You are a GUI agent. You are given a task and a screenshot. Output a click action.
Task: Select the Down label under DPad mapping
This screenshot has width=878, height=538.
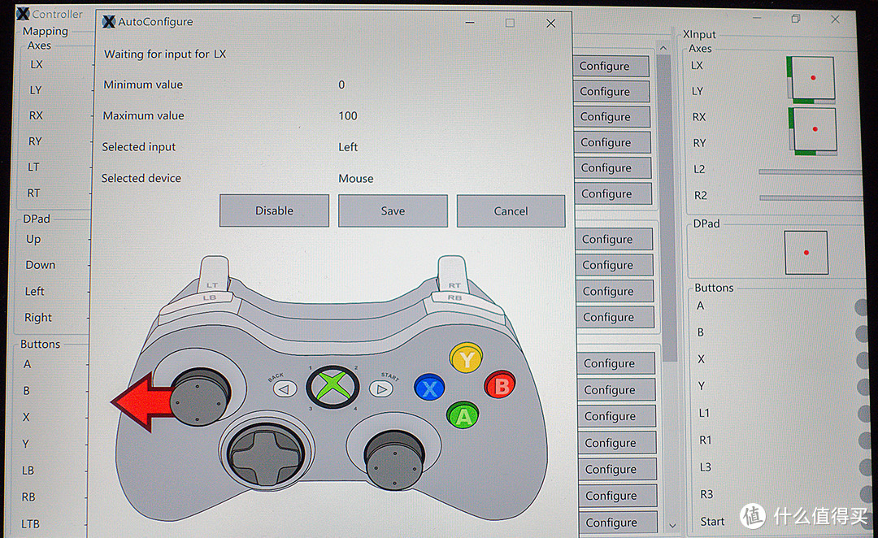pos(41,265)
